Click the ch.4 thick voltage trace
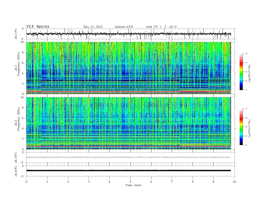This screenshot has height=204, width=264. (x=129, y=171)
